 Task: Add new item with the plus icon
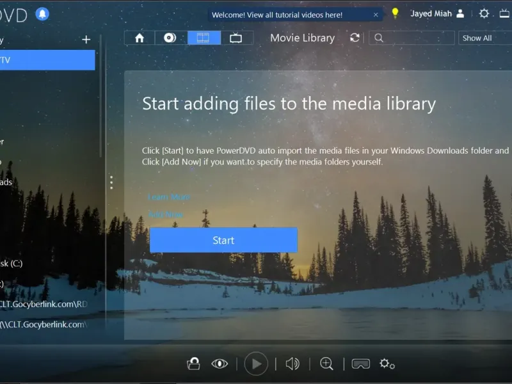(86, 40)
